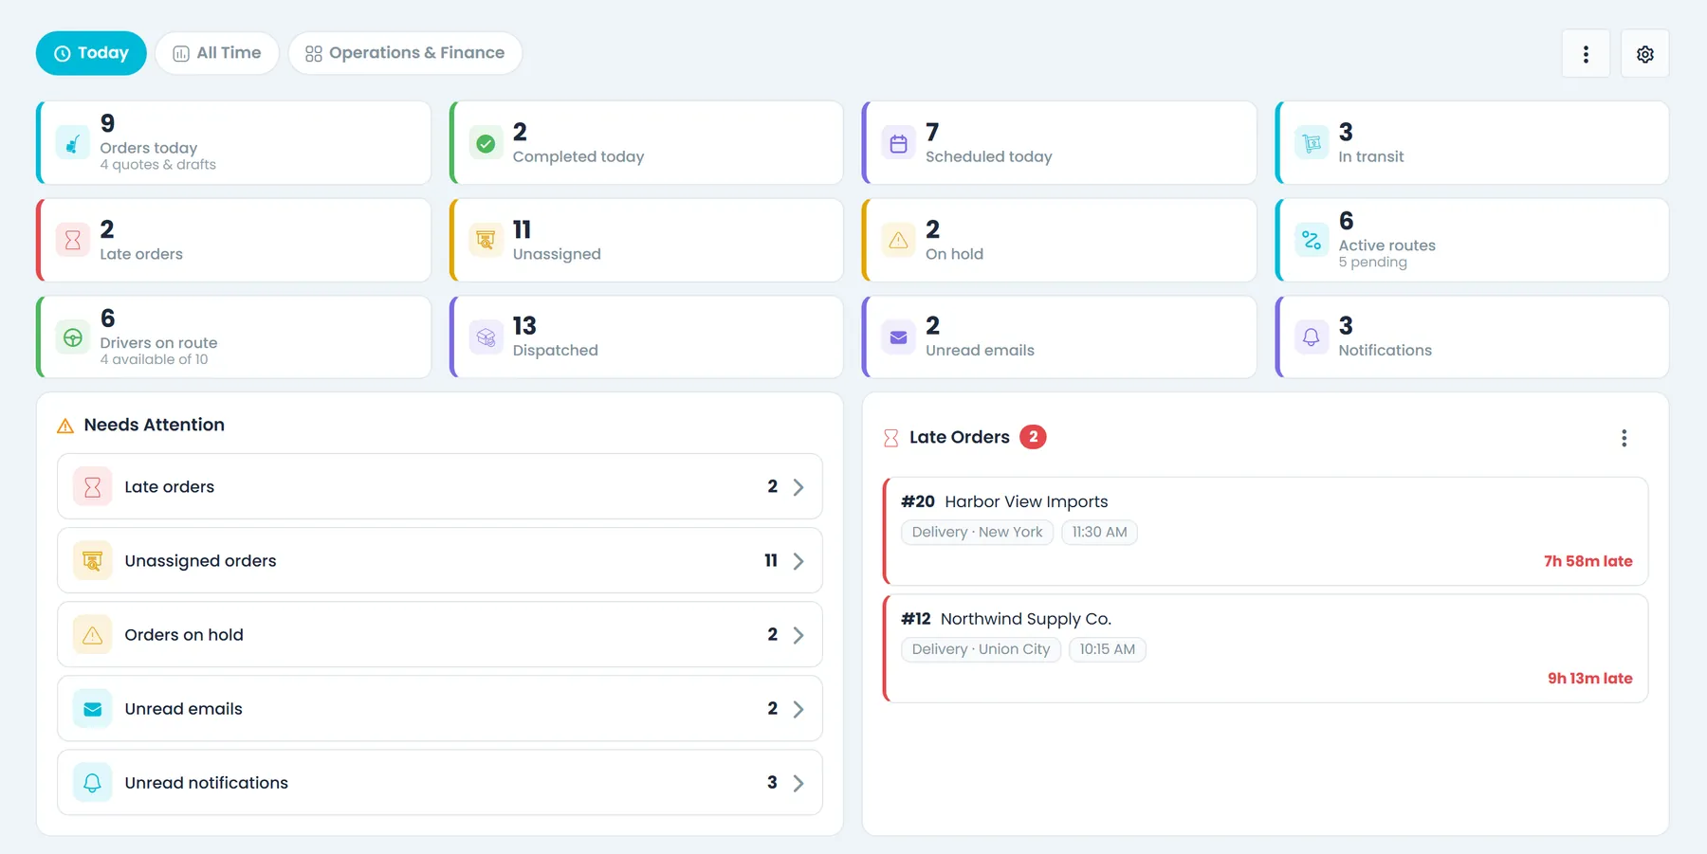The height and width of the screenshot is (854, 1707).
Task: Open the top-right three-dot menu
Action: (1586, 54)
